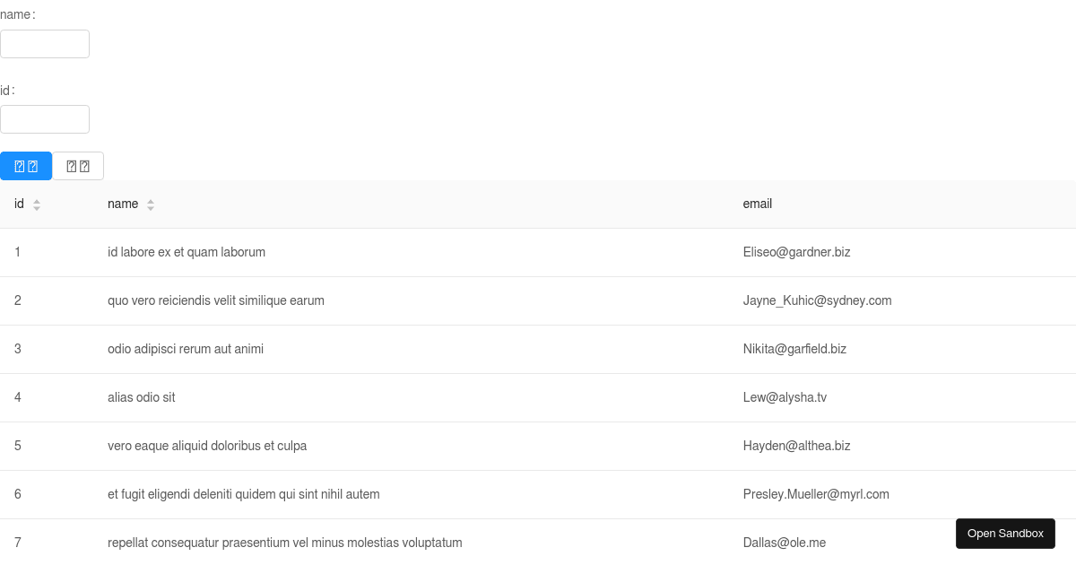Click the id column header label
1076x565 pixels.
[19, 204]
